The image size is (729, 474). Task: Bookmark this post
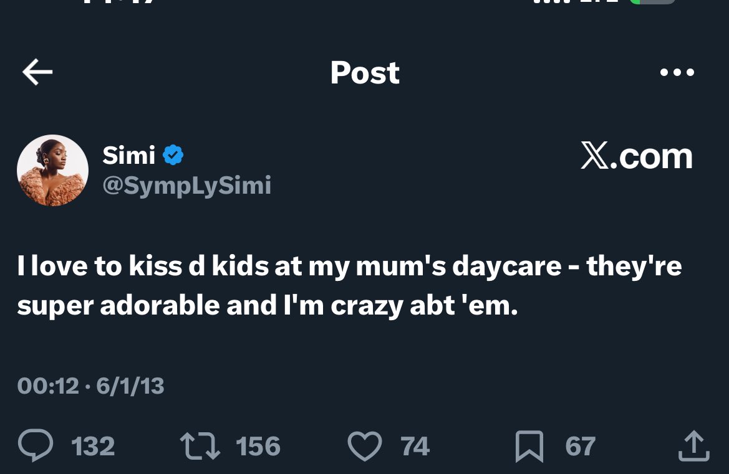point(529,447)
